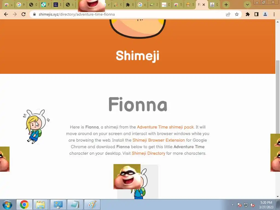Open the Windows Start menu orb
The width and height of the screenshot is (280, 210).
(7, 205)
